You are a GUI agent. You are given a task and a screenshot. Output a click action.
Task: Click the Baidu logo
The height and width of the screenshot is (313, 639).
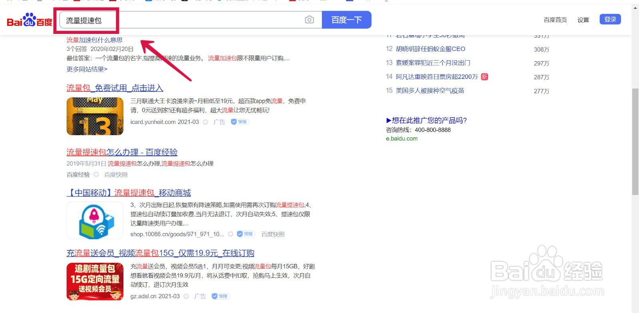click(x=30, y=20)
